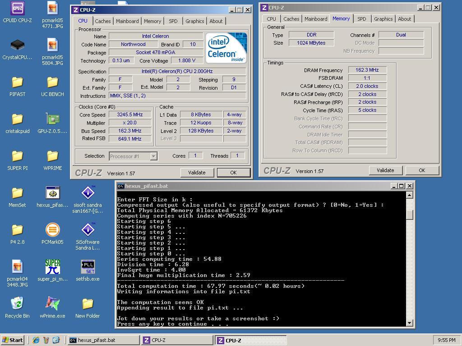
Task: Select the Graphics tab in right CPU-Z window
Action: (x=383, y=19)
